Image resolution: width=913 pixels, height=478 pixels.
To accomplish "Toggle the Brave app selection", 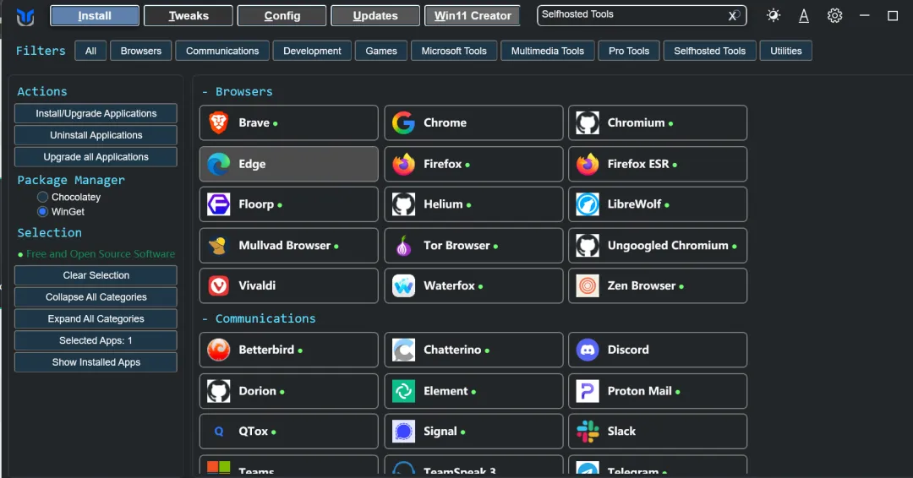I will point(289,122).
